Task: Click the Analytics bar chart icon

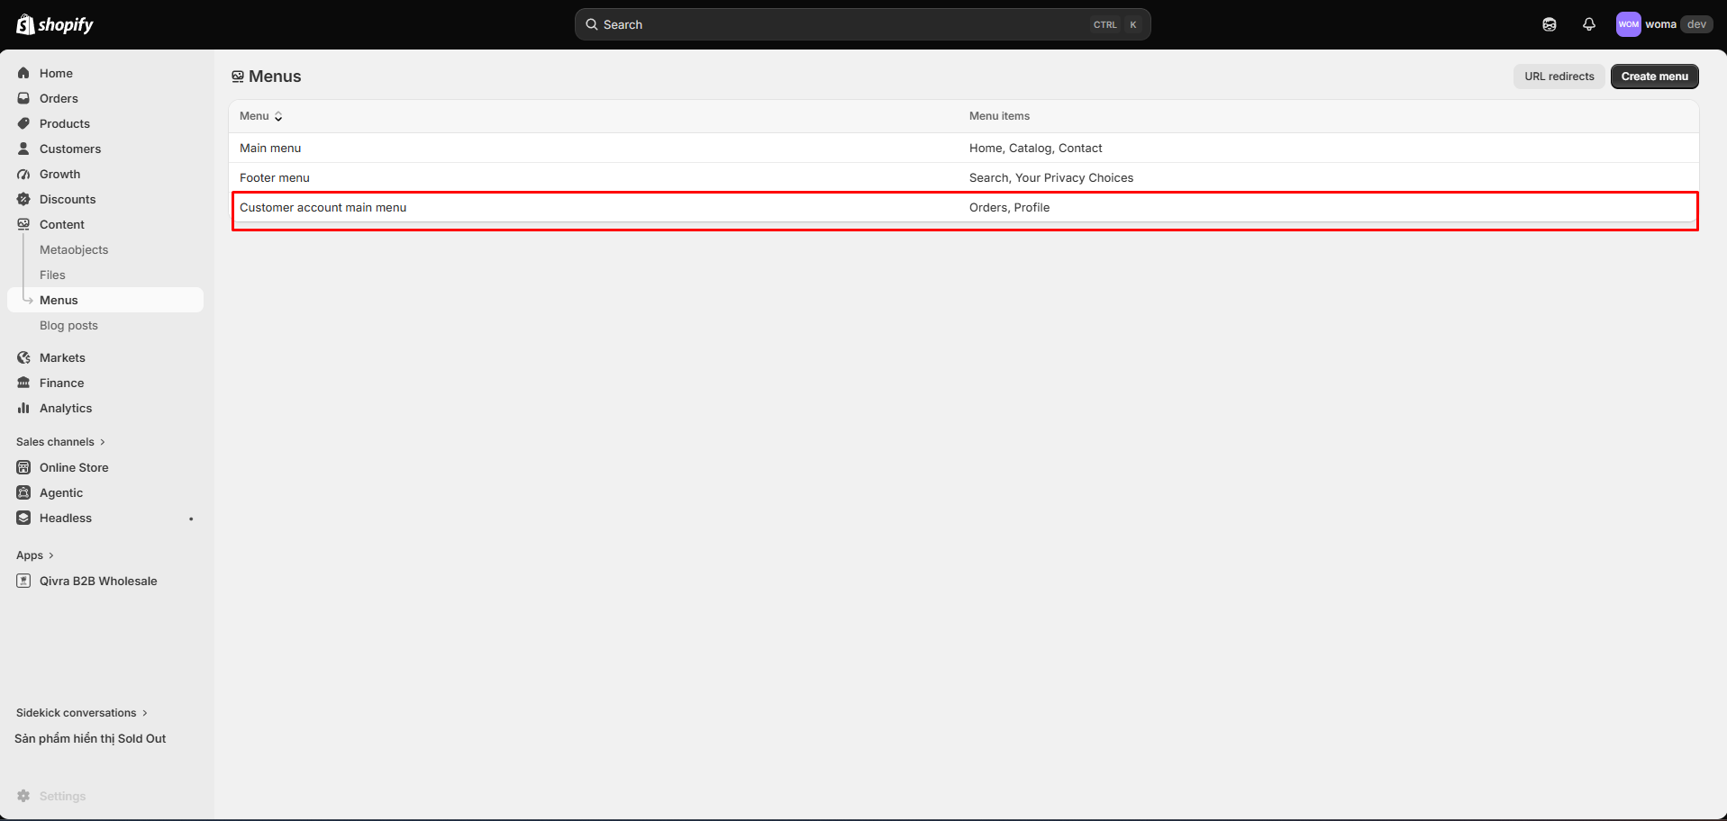Action: 23,408
